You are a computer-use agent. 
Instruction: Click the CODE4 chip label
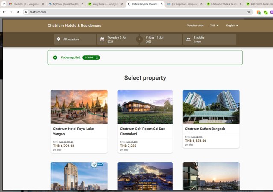[89, 57]
